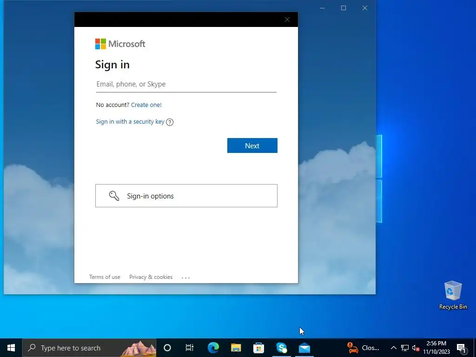The height and width of the screenshot is (357, 476).
Task: Close the Microsoft sign-in dialog
Action: point(287,20)
